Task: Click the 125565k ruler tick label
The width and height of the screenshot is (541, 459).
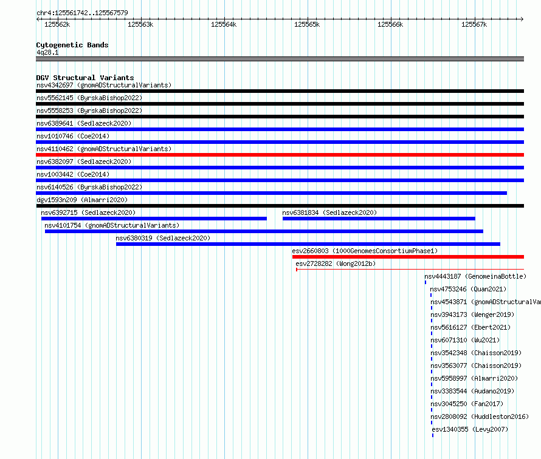Action: [x=307, y=24]
